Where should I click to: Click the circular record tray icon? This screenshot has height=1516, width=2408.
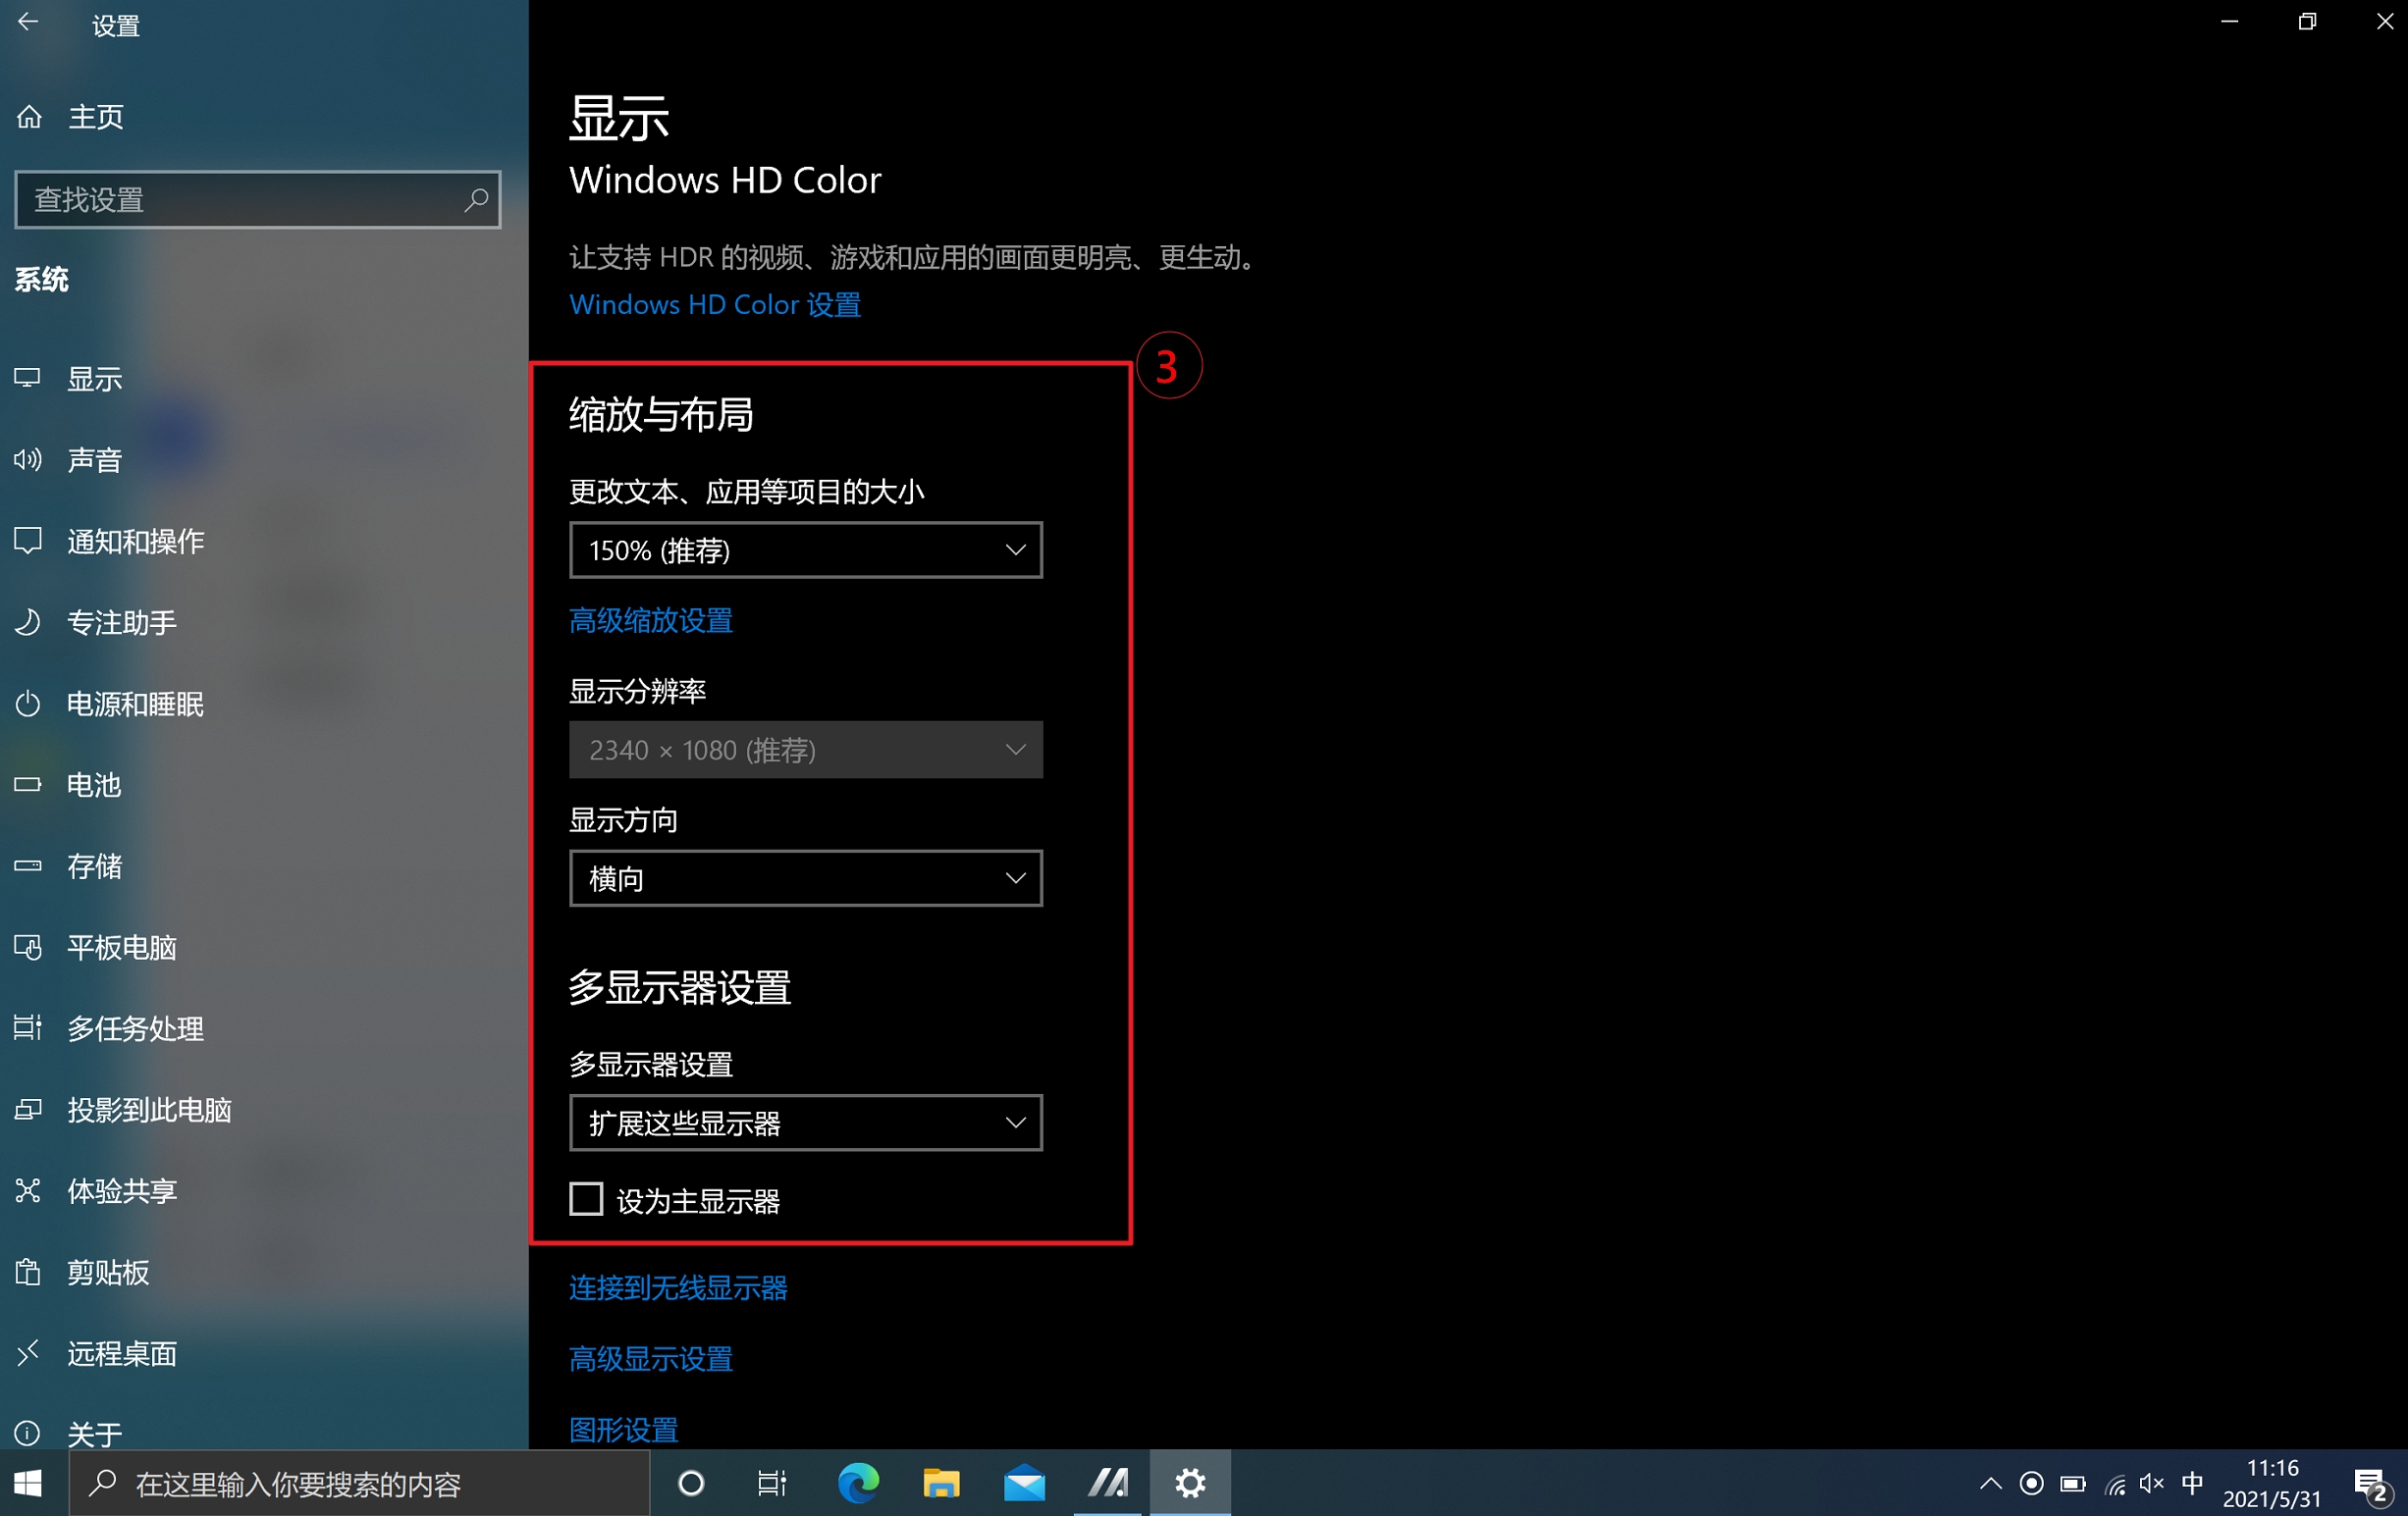tap(2031, 1483)
